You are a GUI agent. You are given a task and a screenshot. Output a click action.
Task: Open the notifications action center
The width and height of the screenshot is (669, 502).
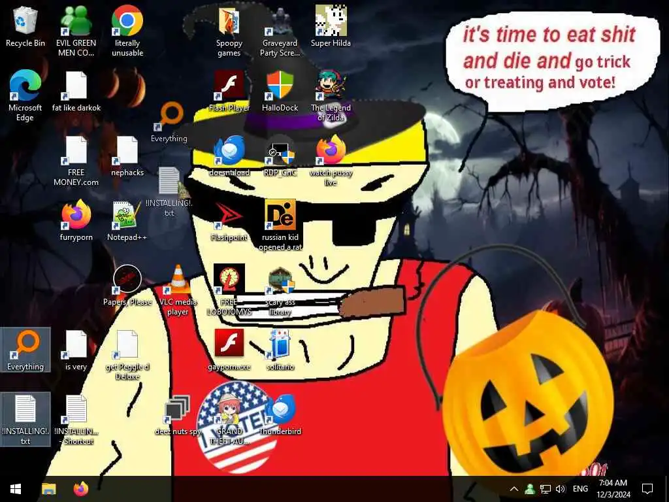tap(647, 489)
